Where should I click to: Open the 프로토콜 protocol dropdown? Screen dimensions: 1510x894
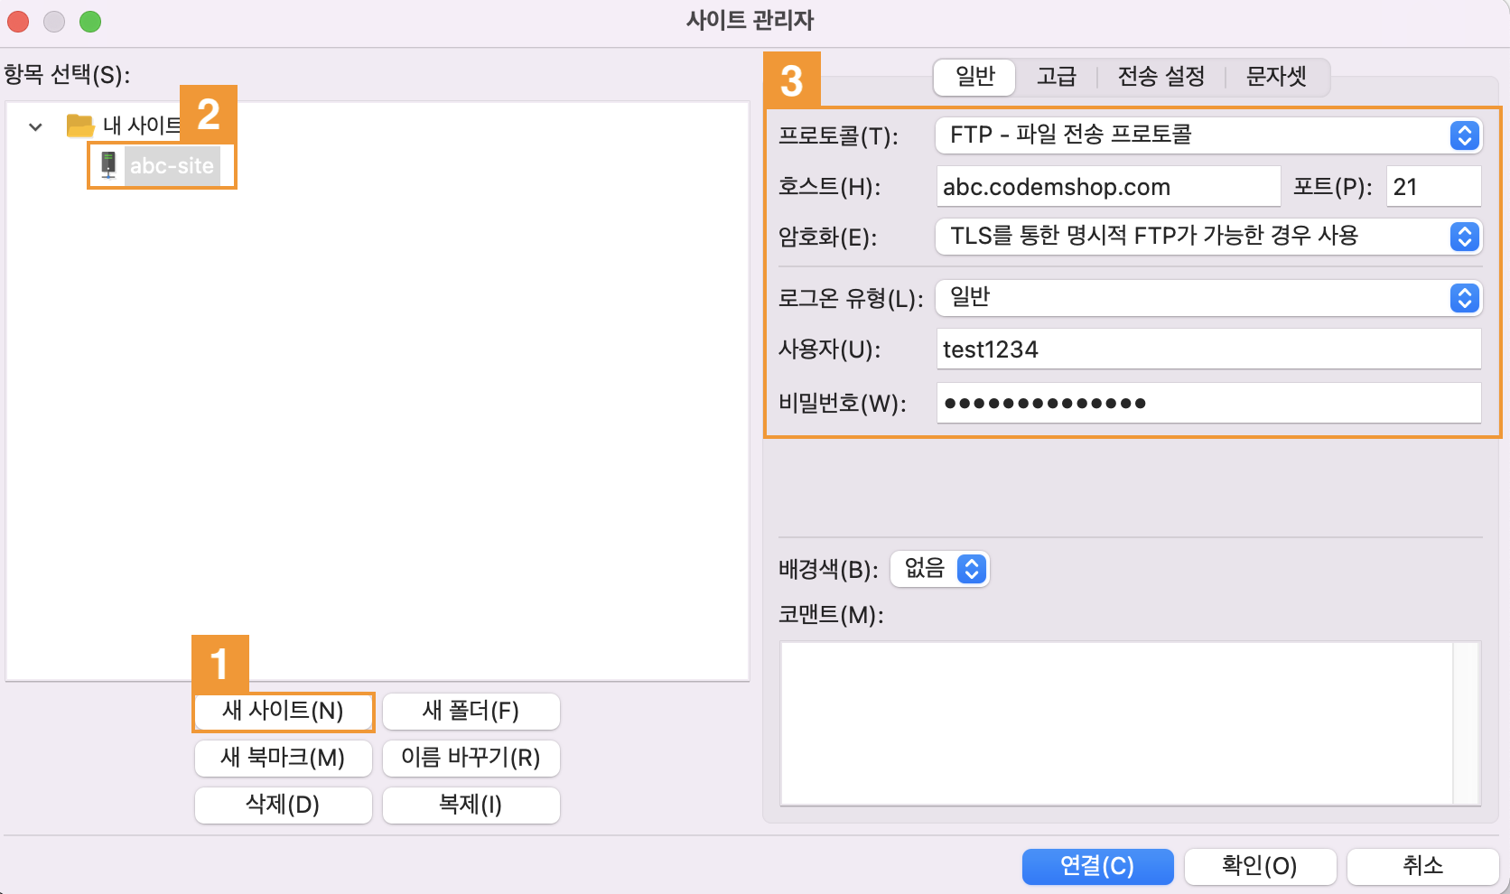[x=1207, y=135]
